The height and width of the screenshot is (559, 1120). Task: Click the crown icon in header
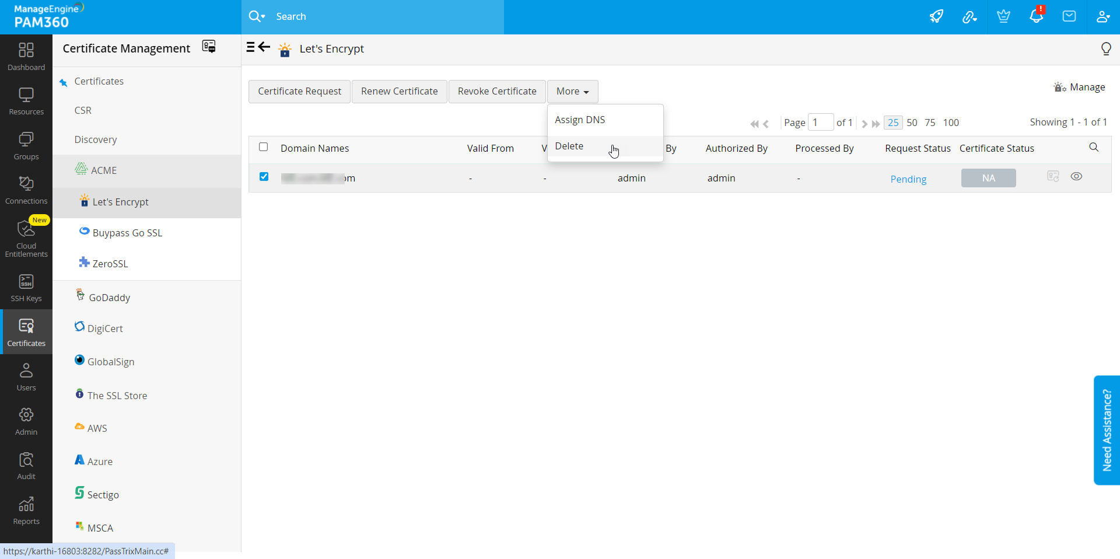(x=1003, y=16)
